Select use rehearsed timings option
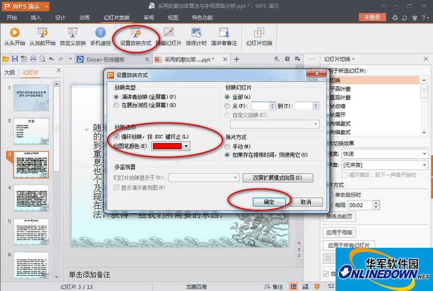 (266, 155)
